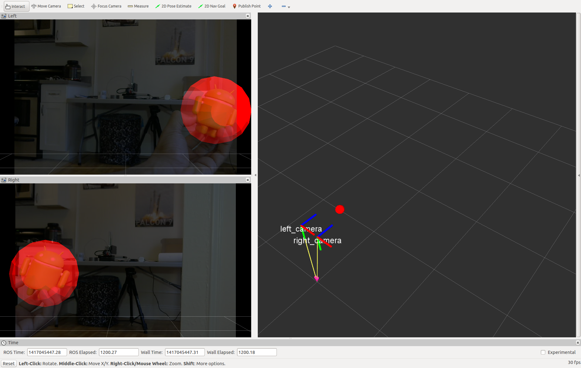Activate the Focus Camera tool
Viewport: 581px width, 368px height.
click(106, 6)
